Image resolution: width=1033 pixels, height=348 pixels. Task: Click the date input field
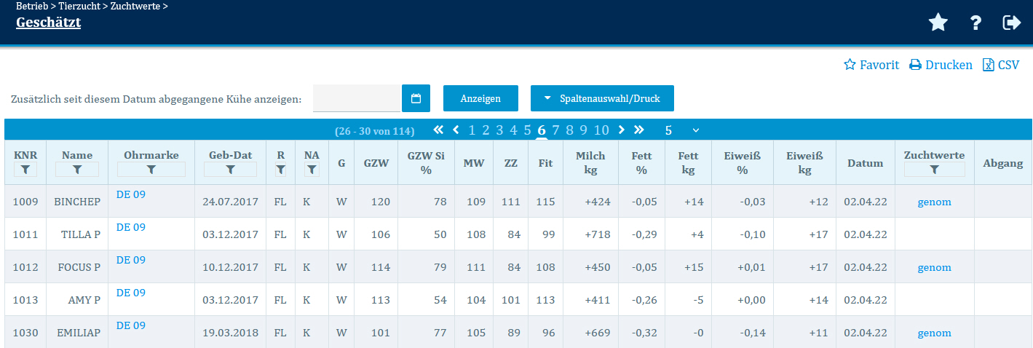click(x=357, y=98)
